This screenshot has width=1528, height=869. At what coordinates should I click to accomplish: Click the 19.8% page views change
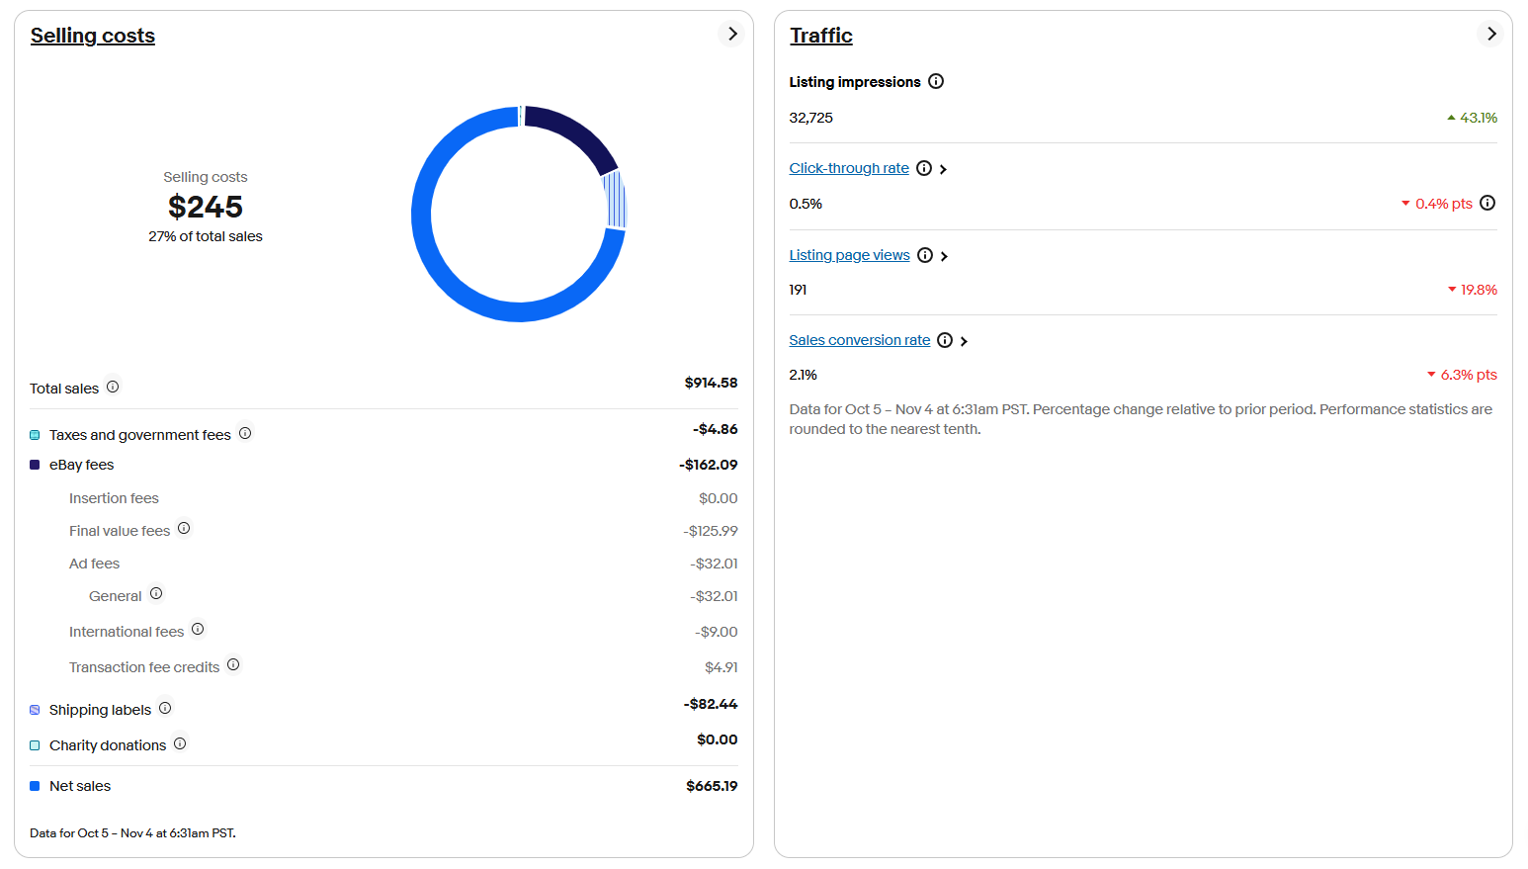pyautogui.click(x=1473, y=290)
